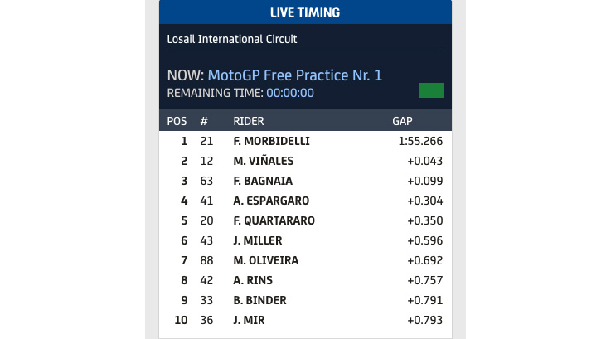Screen dimensions: 611x339
Task: Click the rider number column header
Action: [204, 121]
